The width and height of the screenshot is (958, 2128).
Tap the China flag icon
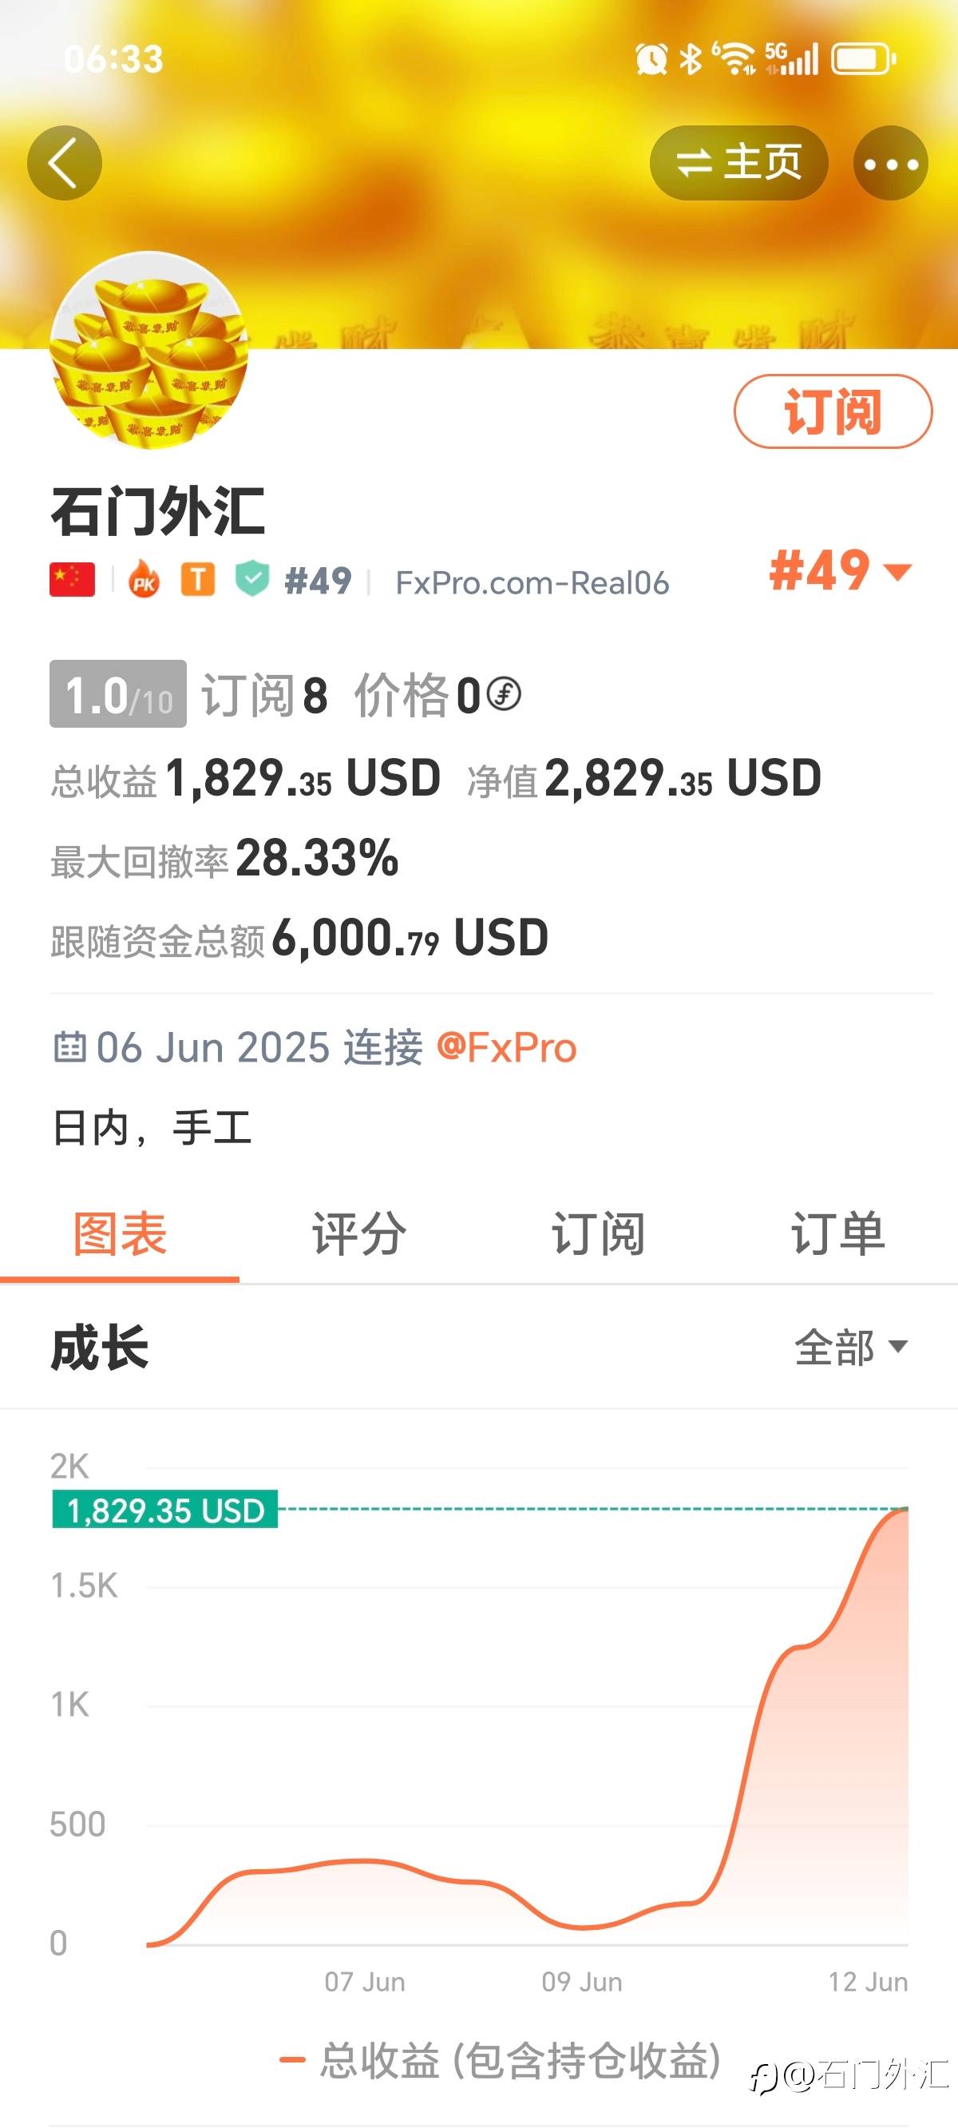point(73,580)
